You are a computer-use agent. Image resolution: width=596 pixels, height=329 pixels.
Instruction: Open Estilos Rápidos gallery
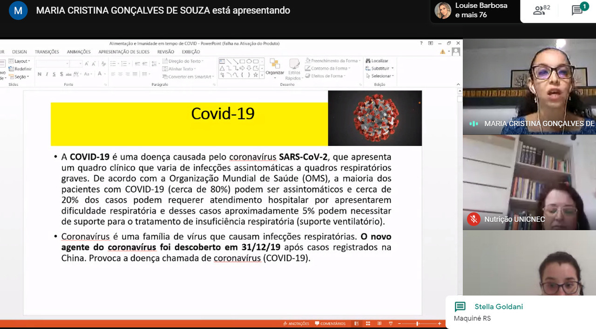pyautogui.click(x=294, y=69)
